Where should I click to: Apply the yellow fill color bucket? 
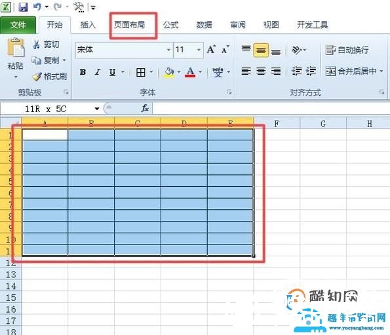169,72
